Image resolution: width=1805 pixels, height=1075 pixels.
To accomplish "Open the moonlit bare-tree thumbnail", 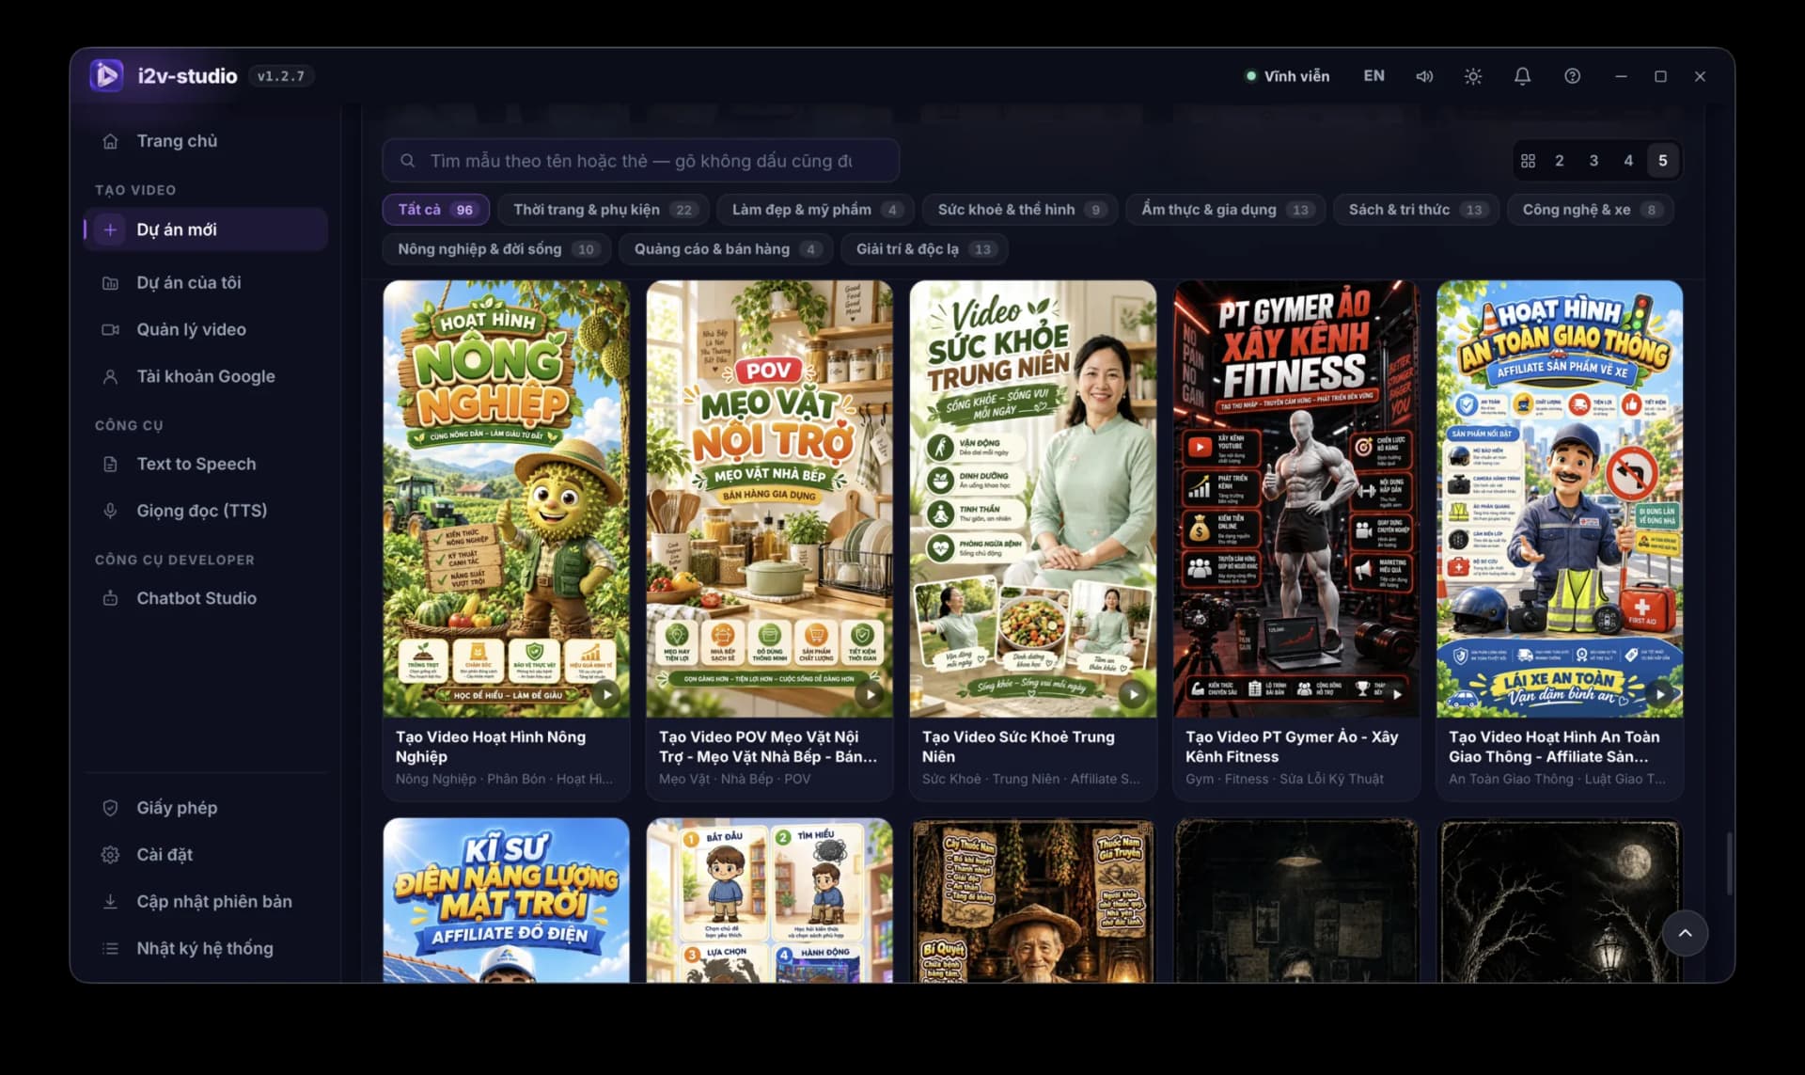I will pyautogui.click(x=1560, y=900).
